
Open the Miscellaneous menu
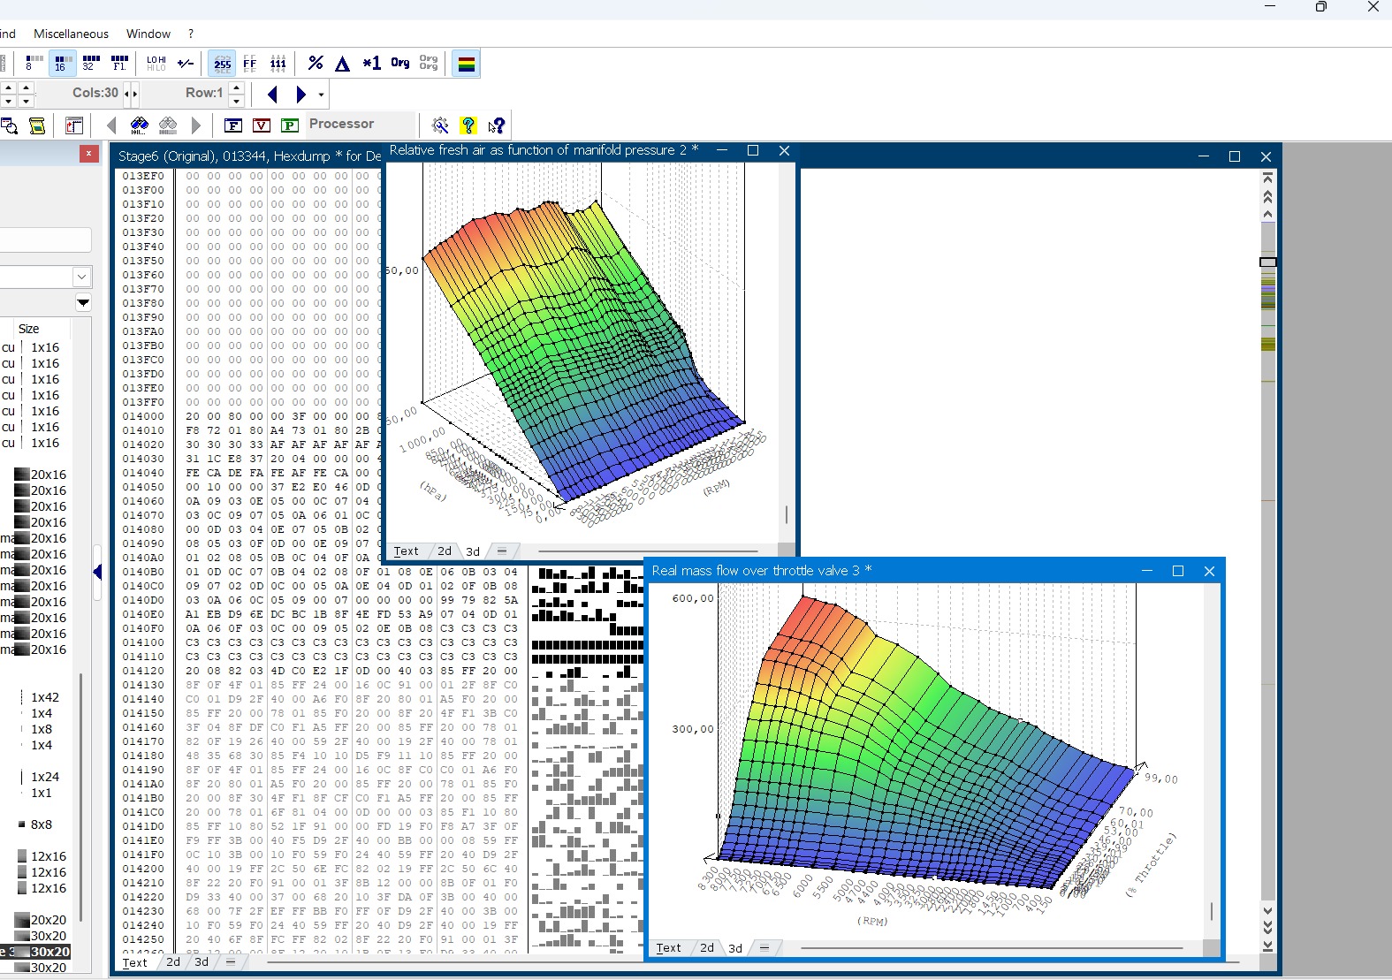click(71, 34)
